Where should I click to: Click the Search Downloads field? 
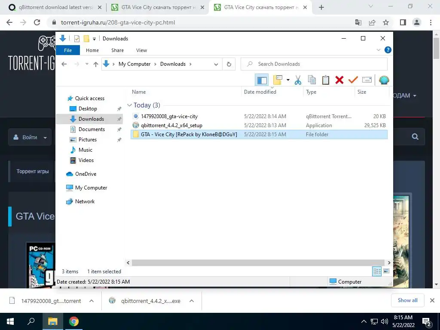click(314, 64)
